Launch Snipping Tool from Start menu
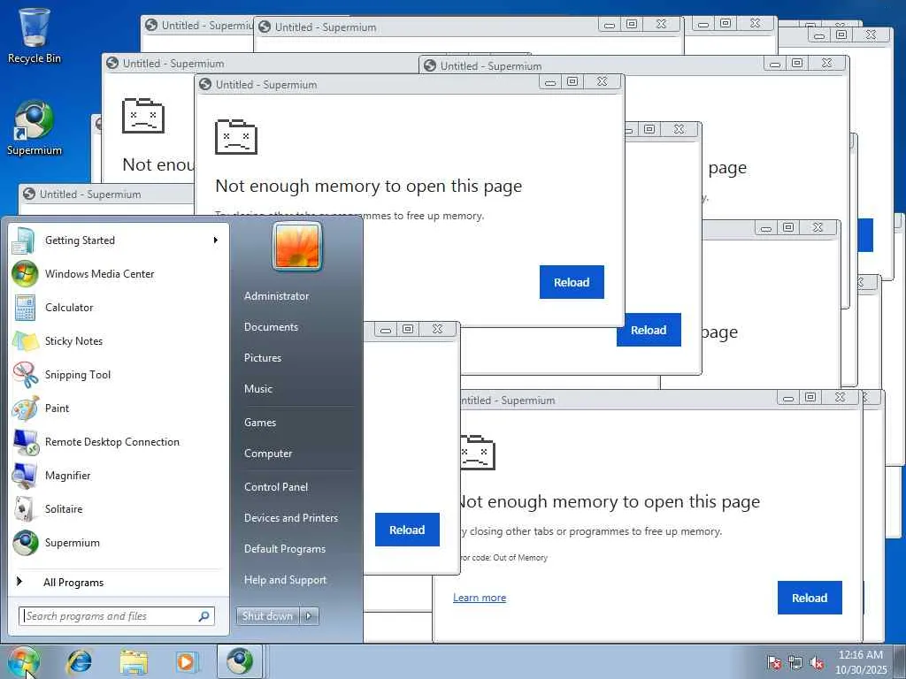The height and width of the screenshot is (679, 906). tap(119, 374)
